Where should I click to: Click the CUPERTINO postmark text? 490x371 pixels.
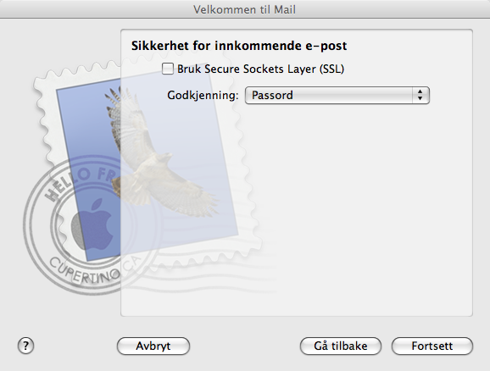click(x=85, y=271)
